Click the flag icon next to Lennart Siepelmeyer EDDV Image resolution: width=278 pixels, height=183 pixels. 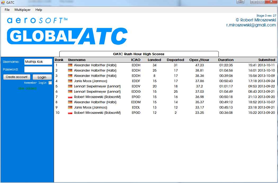tap(70, 86)
